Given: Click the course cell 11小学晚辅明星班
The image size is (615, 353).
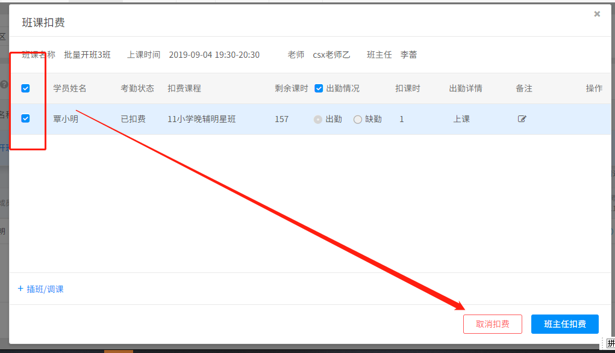Looking at the screenshot, I should pyautogui.click(x=202, y=119).
